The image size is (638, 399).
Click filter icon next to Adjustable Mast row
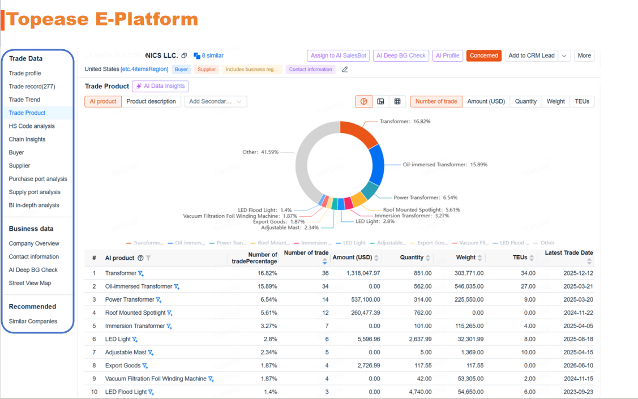pos(151,353)
